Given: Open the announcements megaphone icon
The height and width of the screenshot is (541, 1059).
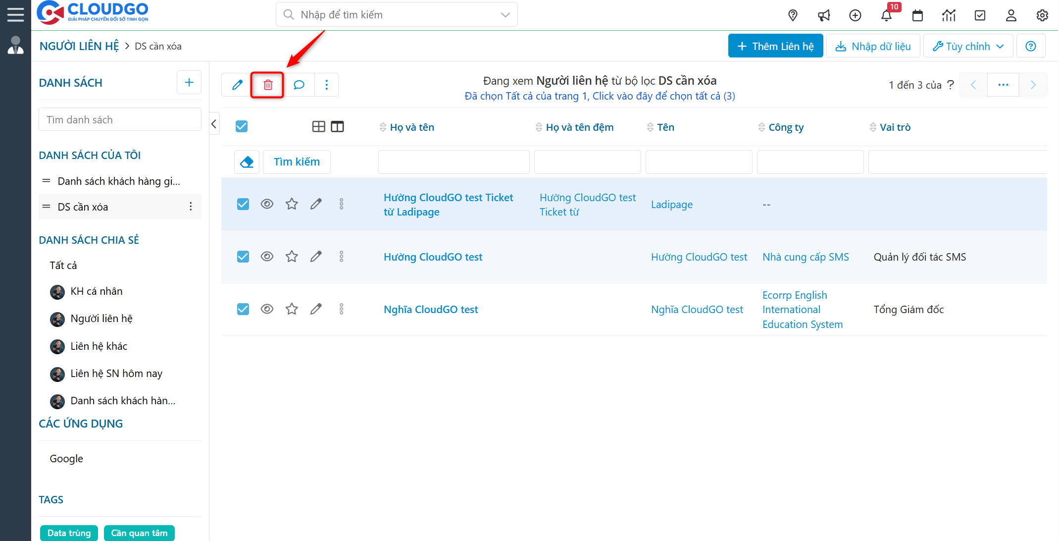Looking at the screenshot, I should 824,15.
